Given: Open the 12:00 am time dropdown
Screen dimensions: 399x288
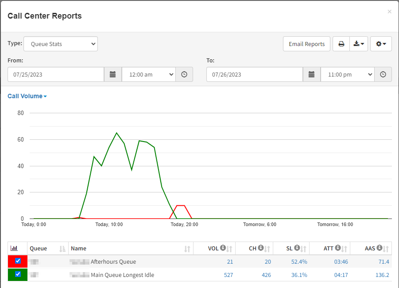Looking at the screenshot, I should click(149, 74).
